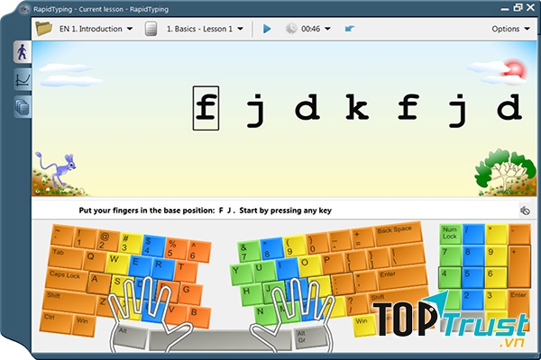Image resolution: width=541 pixels, height=360 pixels.
Task: Open the Options dropdown menu
Action: [x=510, y=29]
